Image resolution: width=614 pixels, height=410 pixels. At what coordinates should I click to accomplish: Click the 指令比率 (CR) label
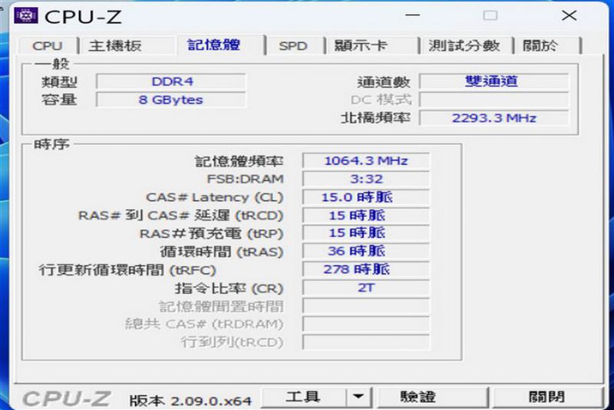(229, 289)
